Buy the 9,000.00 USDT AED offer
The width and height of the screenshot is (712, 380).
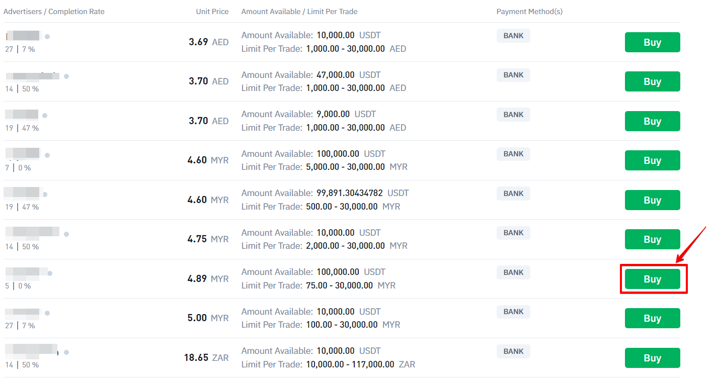pyautogui.click(x=652, y=121)
